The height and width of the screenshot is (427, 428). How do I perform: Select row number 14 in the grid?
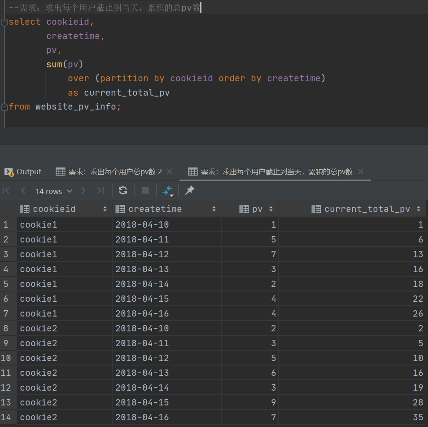pos(6,417)
